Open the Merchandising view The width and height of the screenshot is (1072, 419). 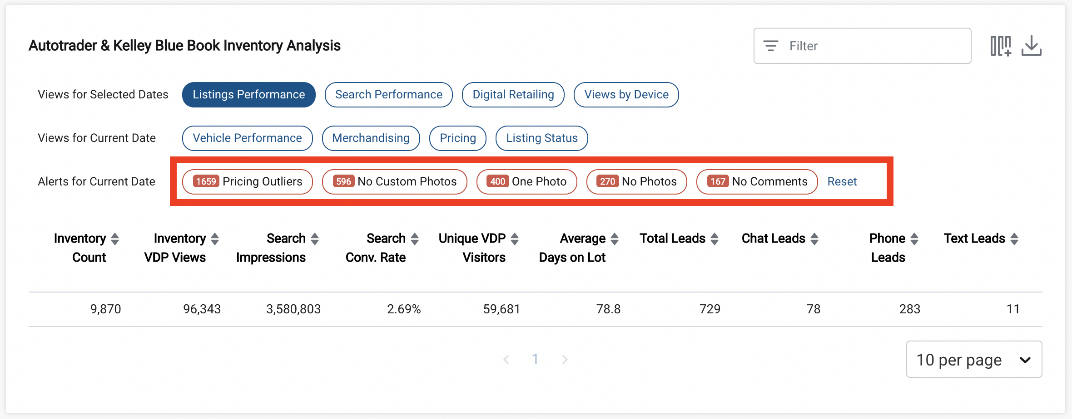tap(371, 138)
